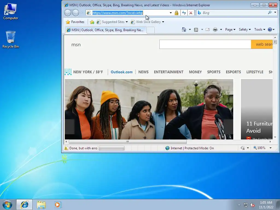The image size is (280, 210).
Task: Open the recent pages dropdown arrow
Action: tap(81, 13)
